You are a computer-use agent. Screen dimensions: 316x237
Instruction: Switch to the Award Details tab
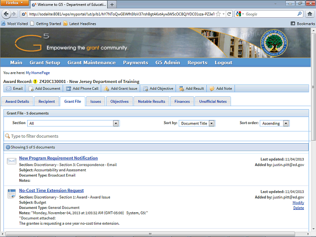point(17,101)
